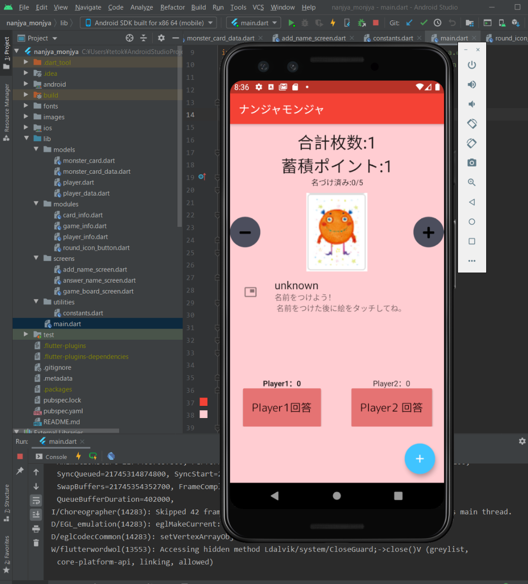Open the Project view dropdown
Screen dimensions: 528x584
pyautogui.click(x=37, y=38)
